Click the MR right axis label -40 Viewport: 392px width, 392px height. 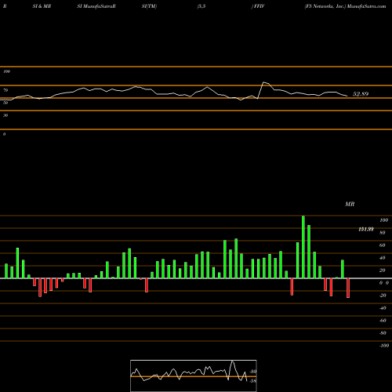[x=383, y=308]
